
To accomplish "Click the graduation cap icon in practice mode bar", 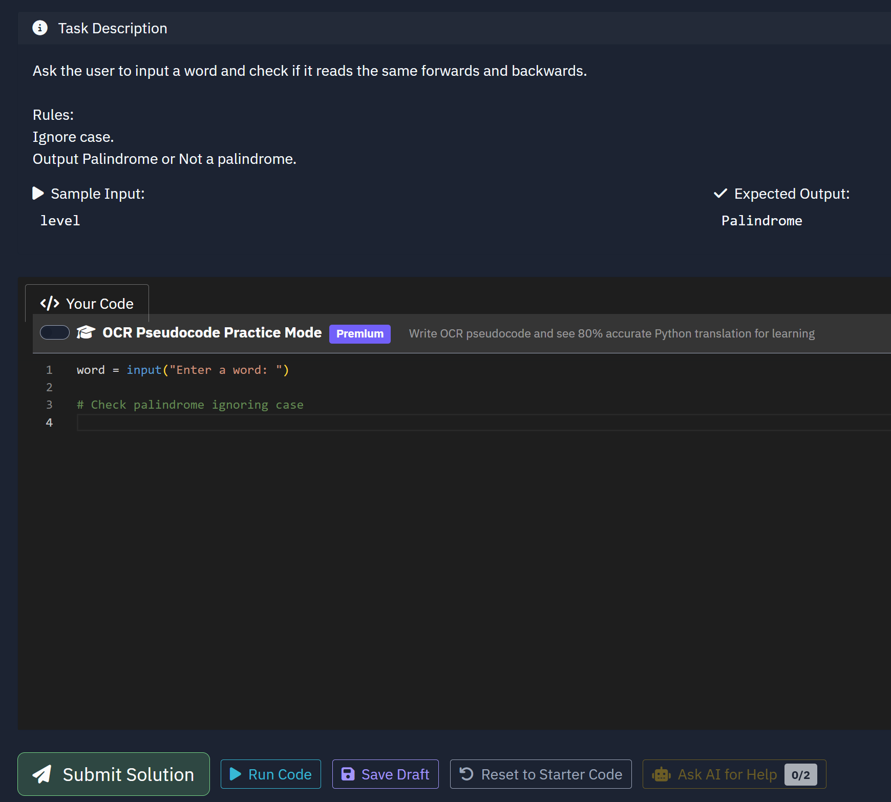I will pos(86,332).
